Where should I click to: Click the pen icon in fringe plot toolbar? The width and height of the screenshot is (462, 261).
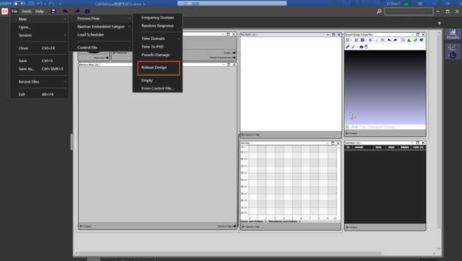347,47
